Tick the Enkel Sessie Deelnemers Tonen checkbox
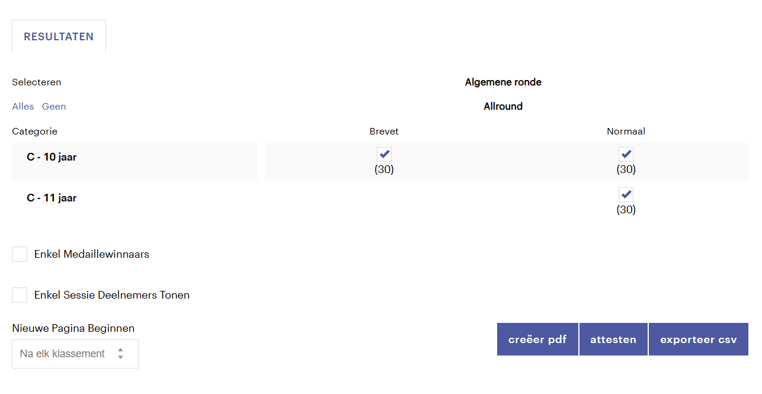This screenshot has height=394, width=762. pos(20,295)
